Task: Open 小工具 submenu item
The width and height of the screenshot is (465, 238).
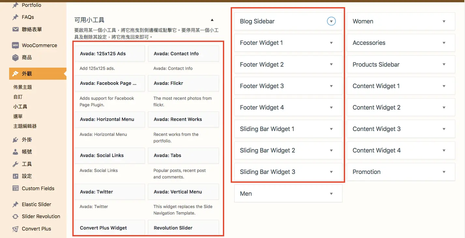Action: [20, 107]
